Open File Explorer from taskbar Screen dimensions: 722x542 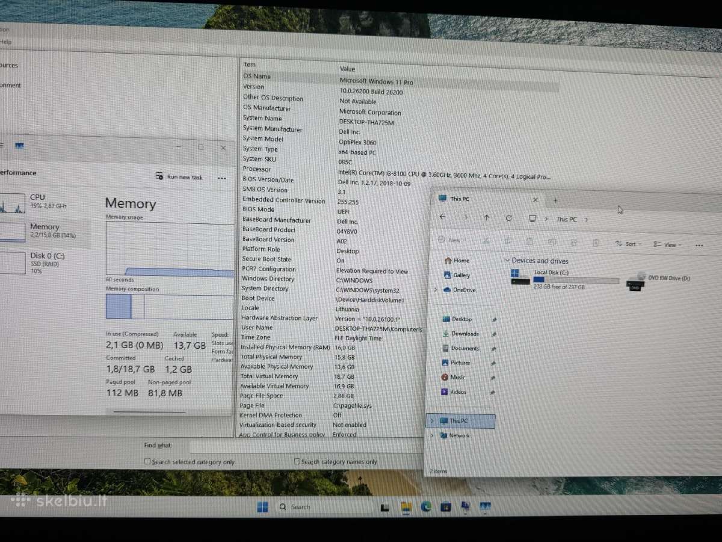[x=406, y=507]
